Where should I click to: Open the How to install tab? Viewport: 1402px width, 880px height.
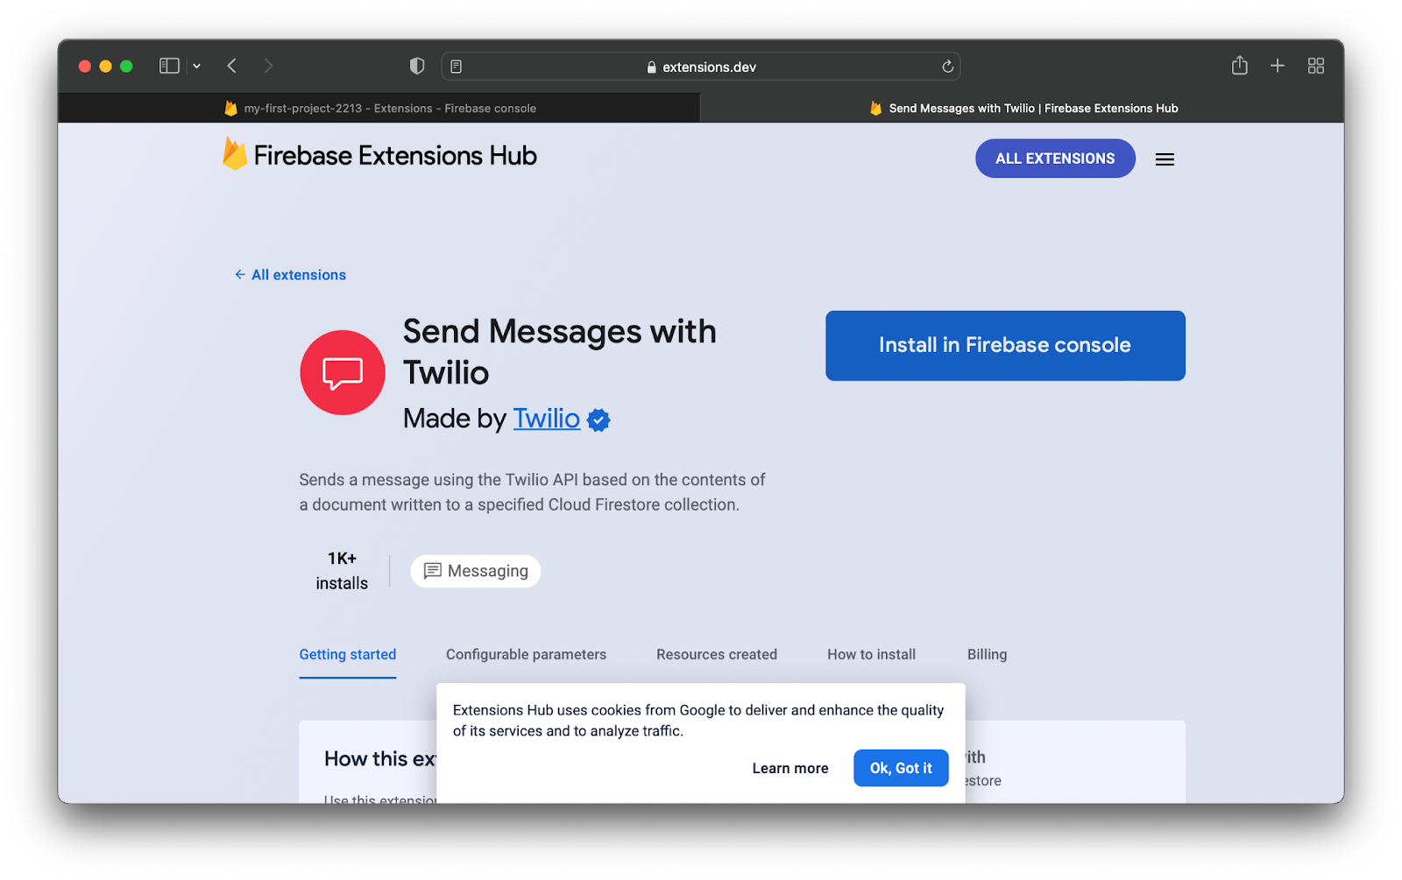(x=871, y=655)
